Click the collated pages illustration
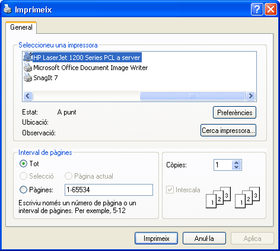This screenshot has width=280, height=251. [233, 198]
